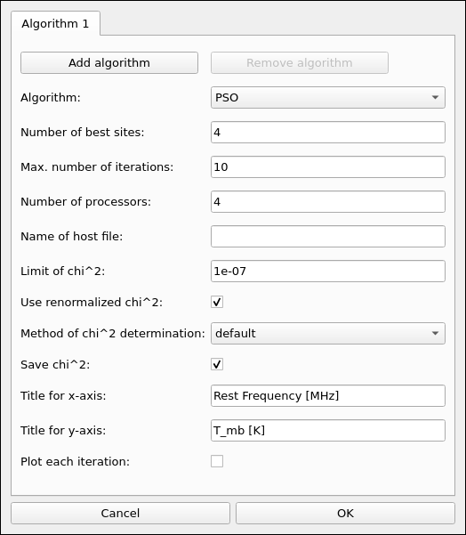Open the Algorithm PSO dropdown

pos(328,98)
